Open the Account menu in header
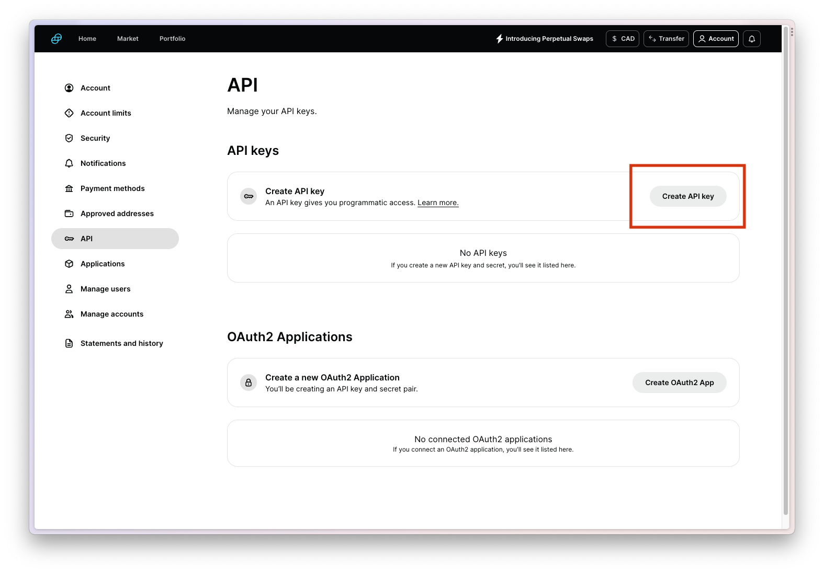This screenshot has width=824, height=573. pos(716,39)
